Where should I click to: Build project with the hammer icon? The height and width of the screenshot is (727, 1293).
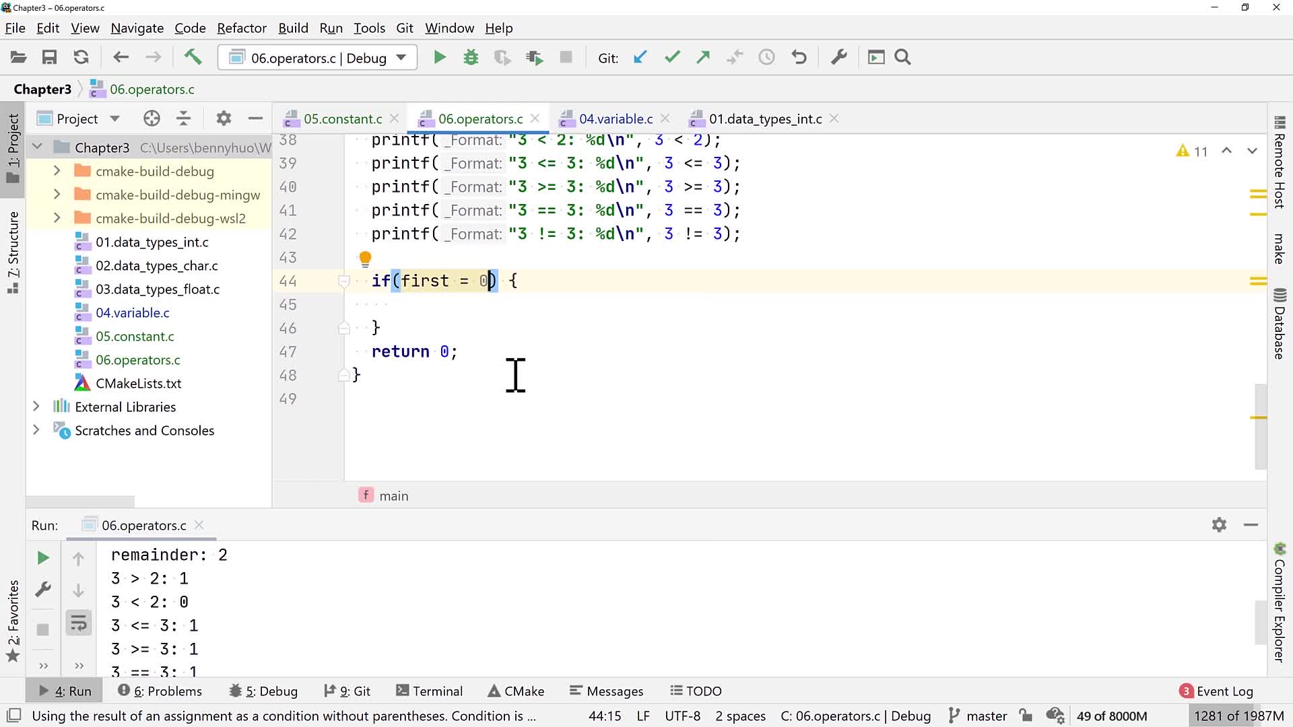click(x=193, y=57)
